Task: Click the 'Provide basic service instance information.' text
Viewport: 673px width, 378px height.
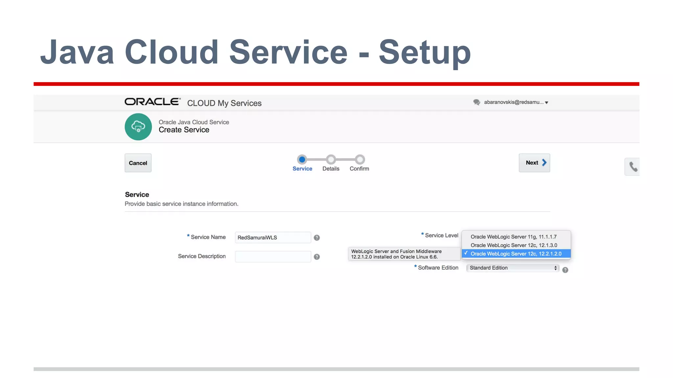Action: click(181, 204)
